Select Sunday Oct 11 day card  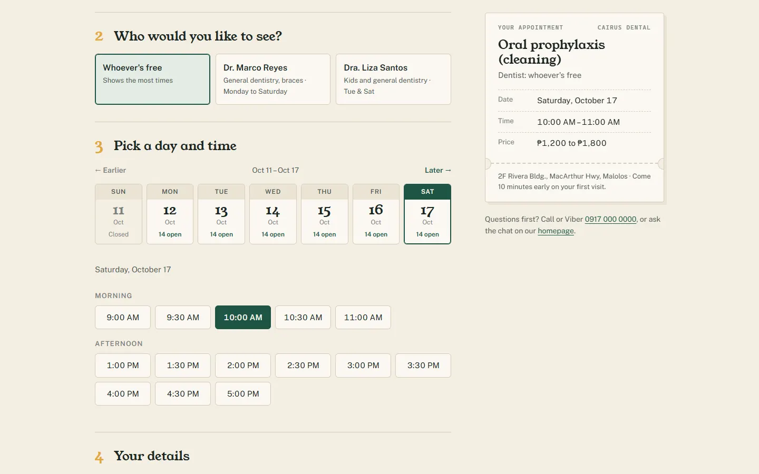[119, 214]
